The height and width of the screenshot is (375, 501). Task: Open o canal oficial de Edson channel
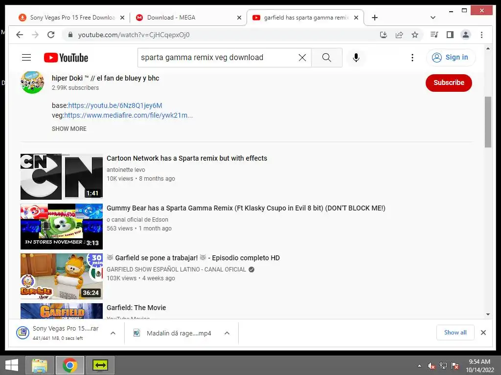(137, 219)
